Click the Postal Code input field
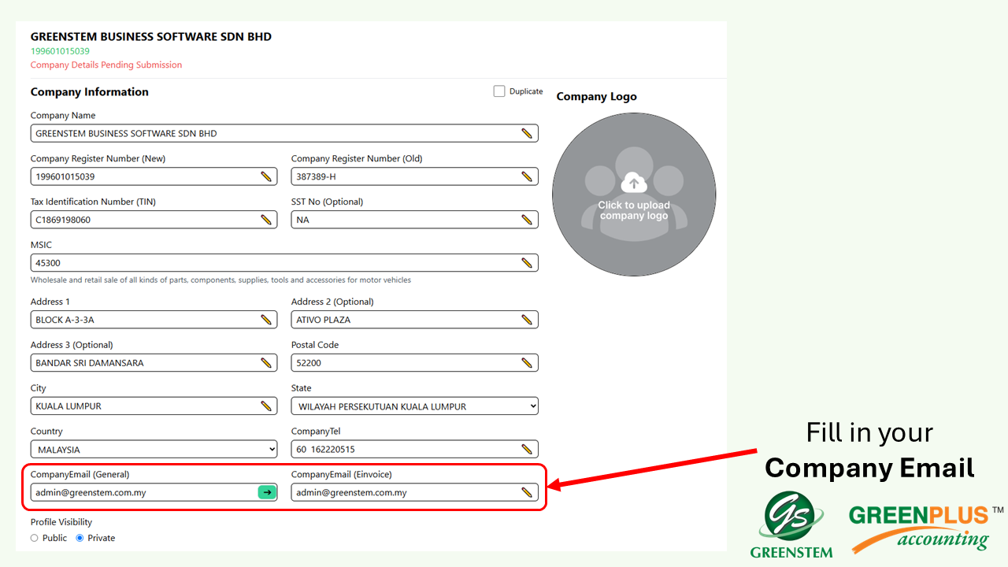The height and width of the screenshot is (567, 1008). (415, 363)
